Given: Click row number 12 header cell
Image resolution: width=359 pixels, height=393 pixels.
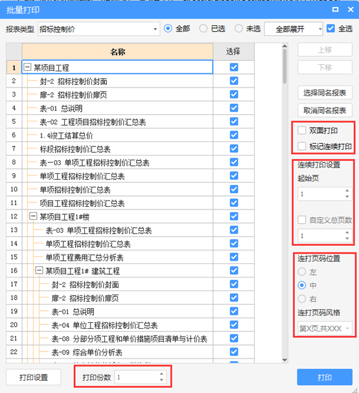Looking at the screenshot, I should (14, 217).
